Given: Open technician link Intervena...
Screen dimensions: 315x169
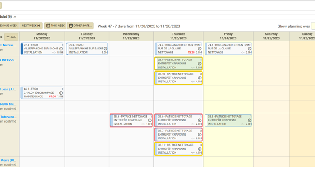Looking at the screenshot, I should tap(8, 117).
